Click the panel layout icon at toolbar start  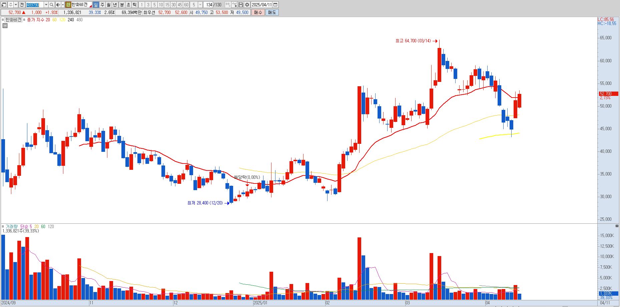pos(4,5)
